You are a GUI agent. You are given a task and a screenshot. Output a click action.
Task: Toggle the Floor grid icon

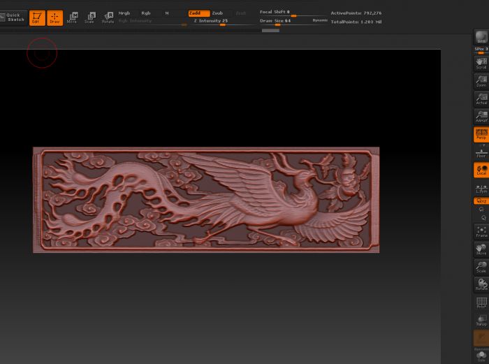[481, 153]
